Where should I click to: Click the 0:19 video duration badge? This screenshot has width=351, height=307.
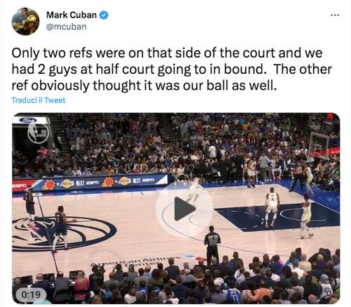31,294
